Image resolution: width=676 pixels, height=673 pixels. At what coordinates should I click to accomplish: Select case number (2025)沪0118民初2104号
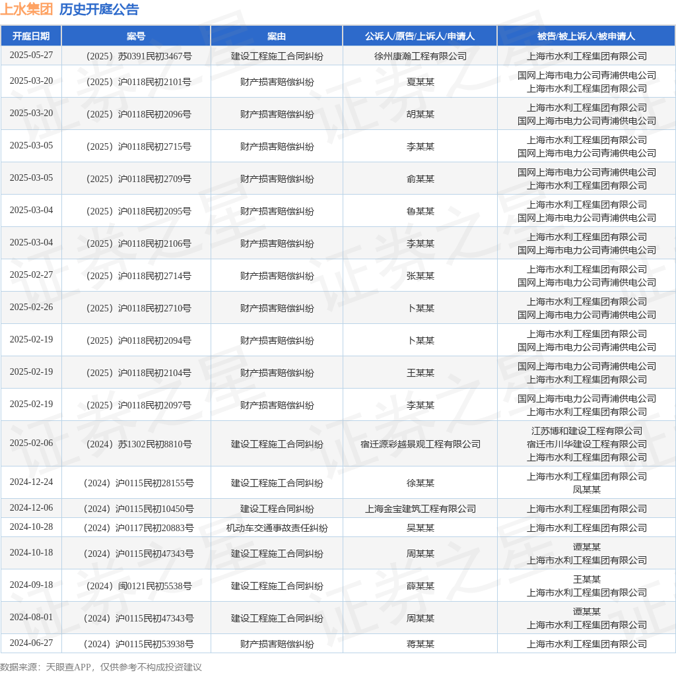pyautogui.click(x=139, y=373)
